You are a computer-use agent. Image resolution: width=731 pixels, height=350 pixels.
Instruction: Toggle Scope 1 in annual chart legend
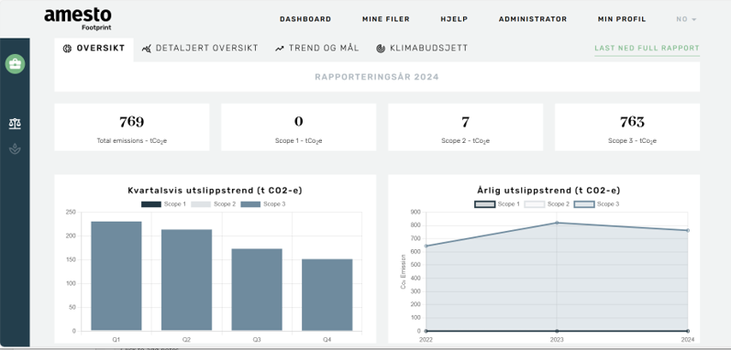tap(497, 204)
